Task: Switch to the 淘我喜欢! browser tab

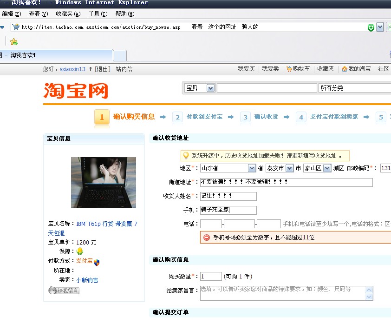Action: click(56, 55)
